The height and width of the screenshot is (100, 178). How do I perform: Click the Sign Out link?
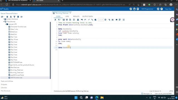[x=168, y=9]
